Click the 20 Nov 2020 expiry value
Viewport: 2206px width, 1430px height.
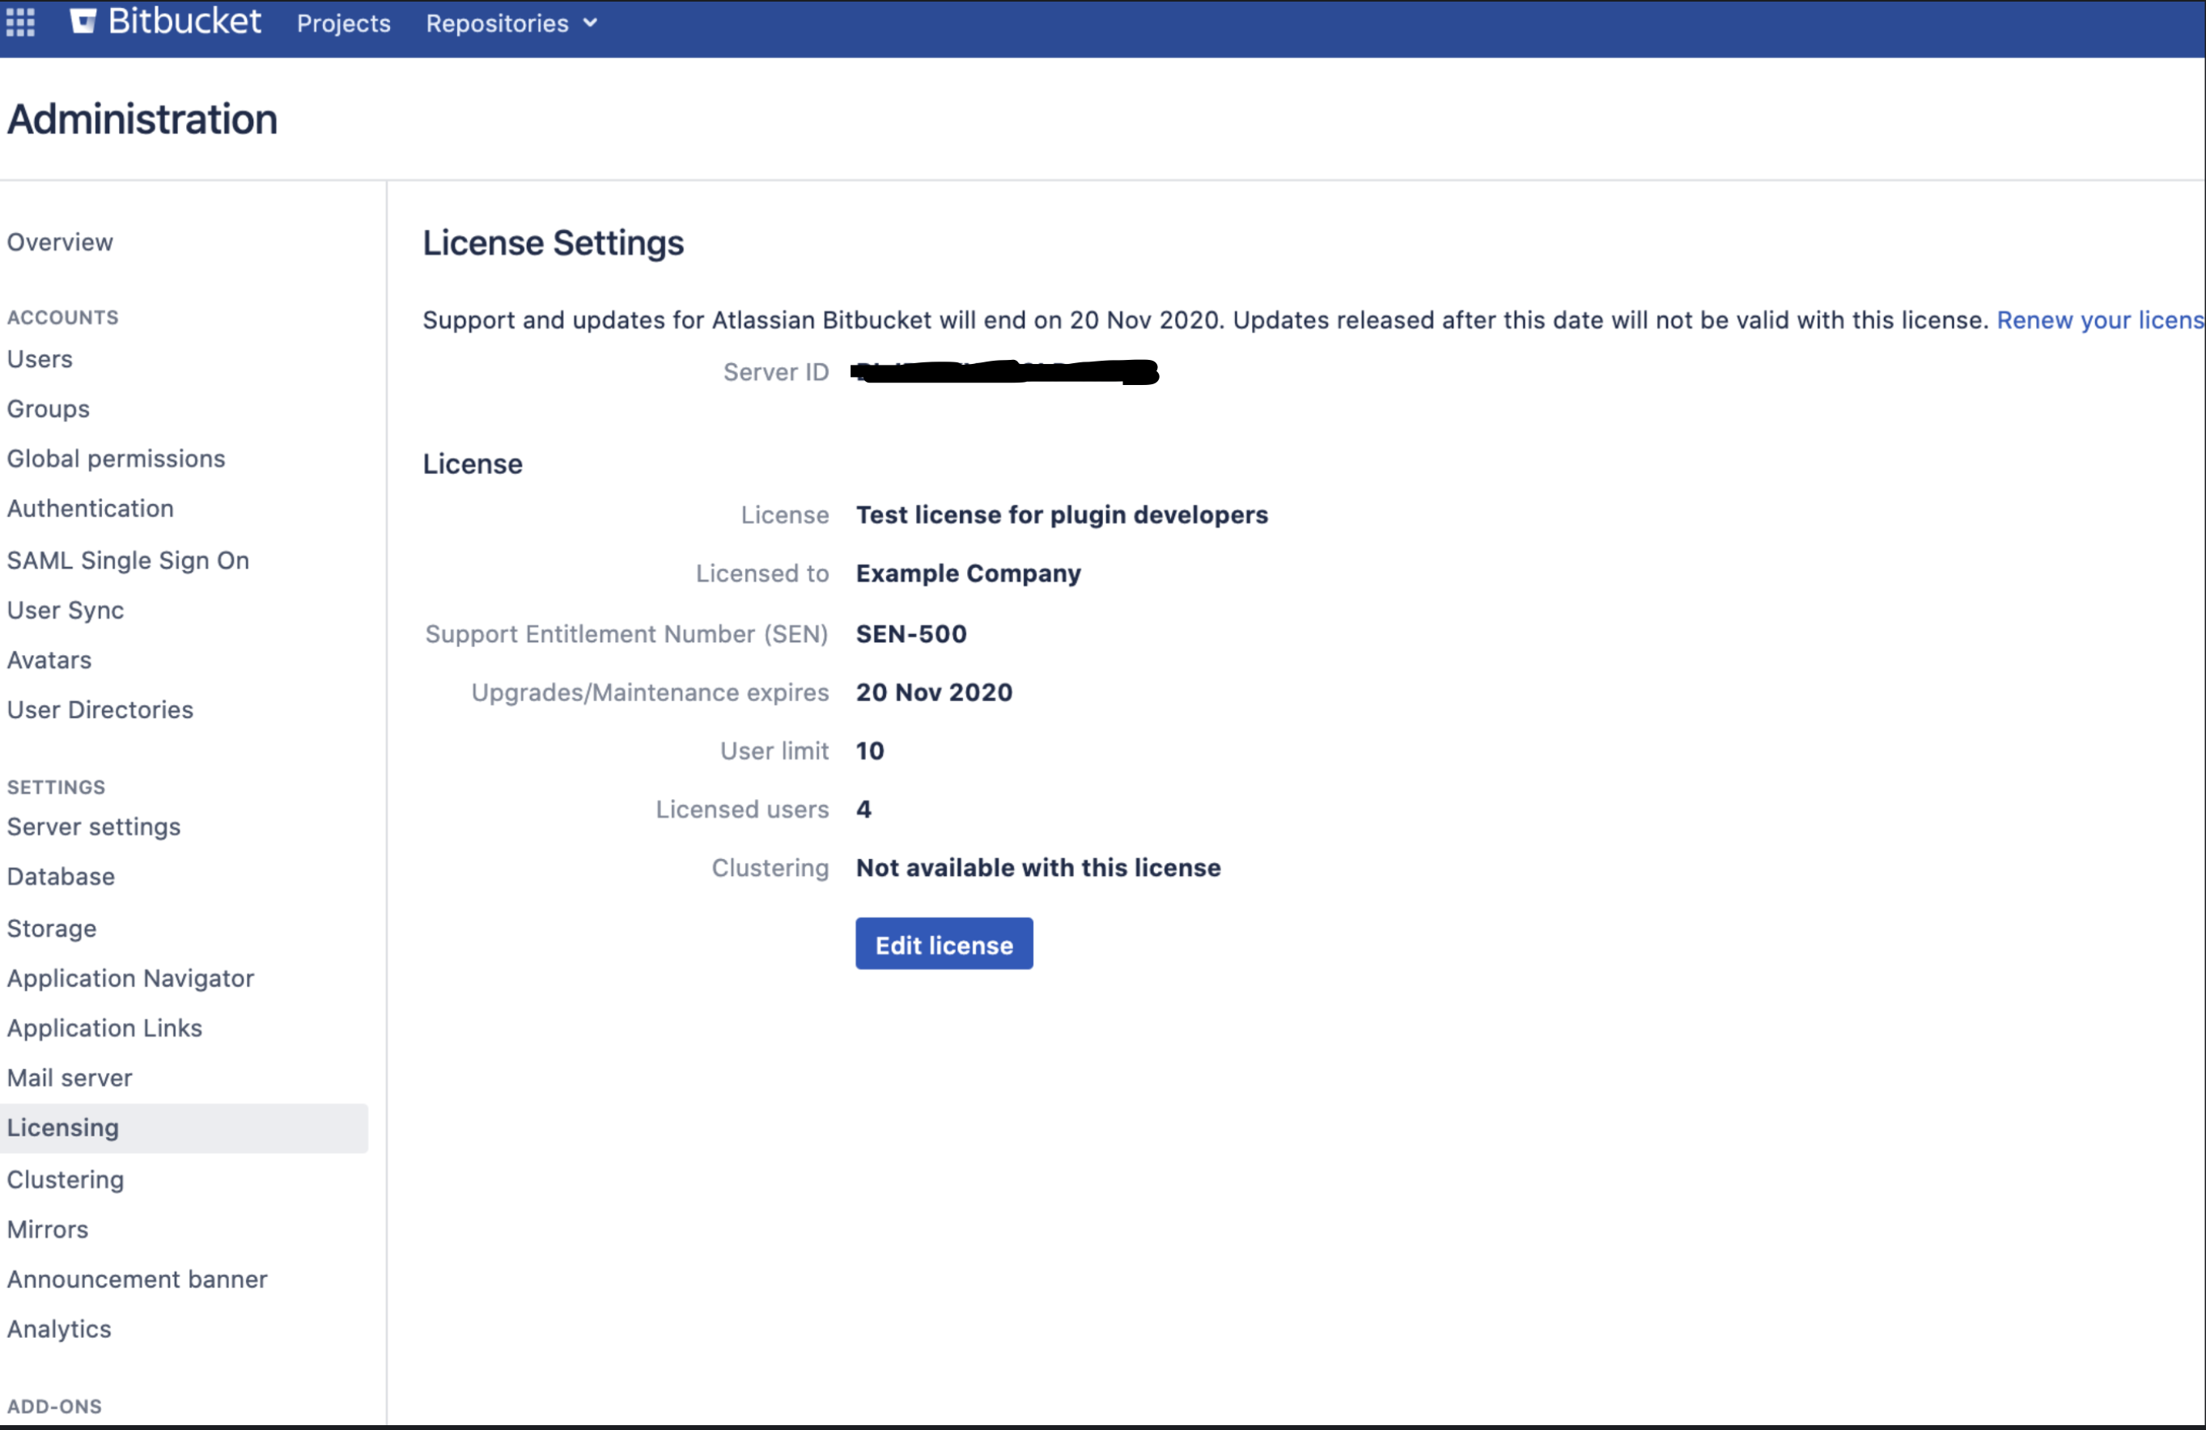(935, 693)
